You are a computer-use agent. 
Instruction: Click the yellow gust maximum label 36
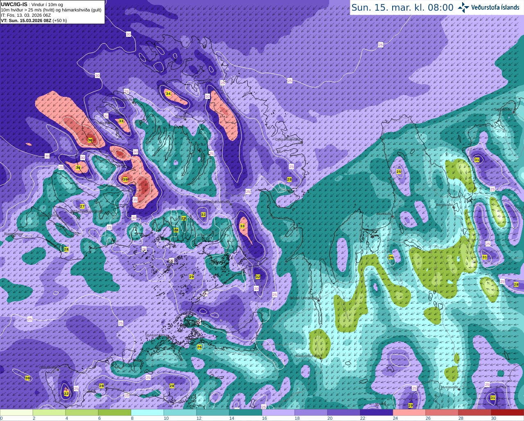[x=90, y=140]
